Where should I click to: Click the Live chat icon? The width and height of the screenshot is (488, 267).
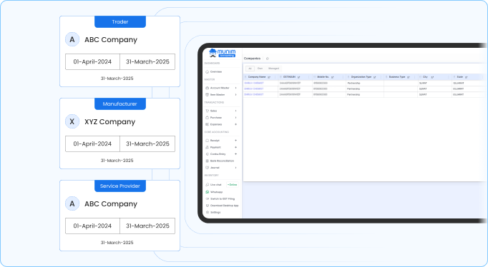pos(207,185)
